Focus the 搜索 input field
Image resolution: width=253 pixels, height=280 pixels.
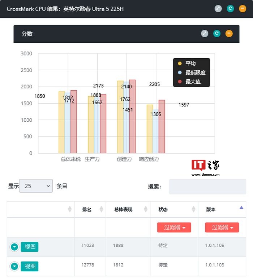click(x=207, y=187)
